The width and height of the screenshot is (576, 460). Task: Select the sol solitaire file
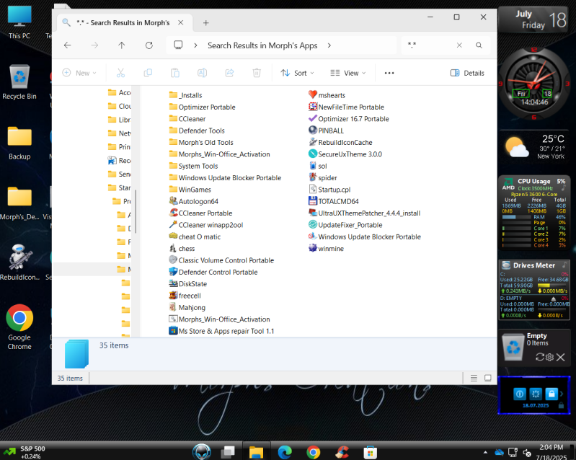[318, 166]
